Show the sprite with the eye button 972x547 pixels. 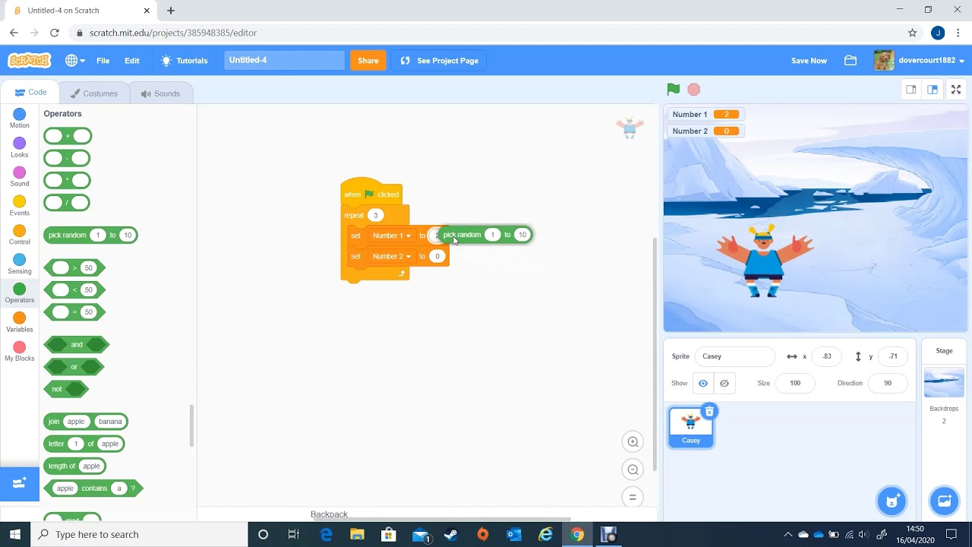(703, 383)
